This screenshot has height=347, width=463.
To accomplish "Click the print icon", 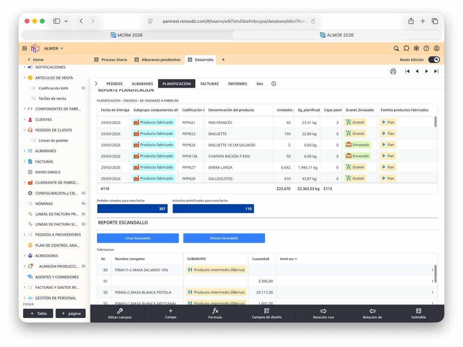I will tap(393, 72).
